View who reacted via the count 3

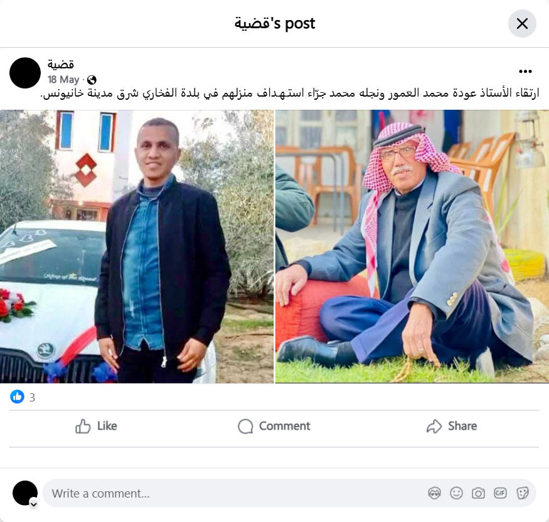pyautogui.click(x=32, y=398)
